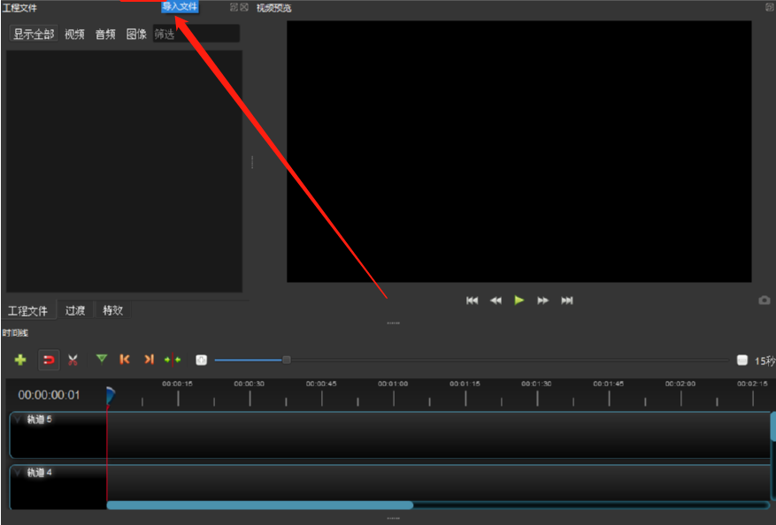This screenshot has height=525, width=776.
Task: Switch to the 特效 tab
Action: pos(112,310)
